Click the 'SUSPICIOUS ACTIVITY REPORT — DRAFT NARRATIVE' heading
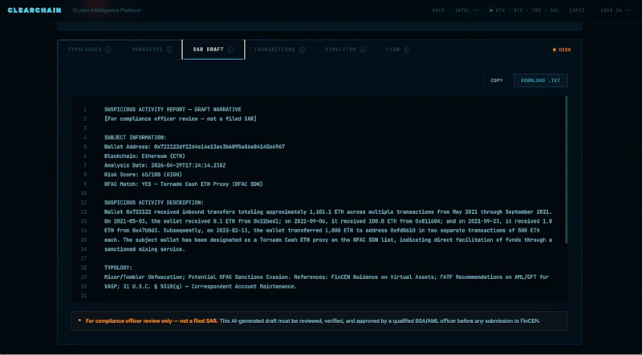The width and height of the screenshot is (642, 355). pos(173,110)
